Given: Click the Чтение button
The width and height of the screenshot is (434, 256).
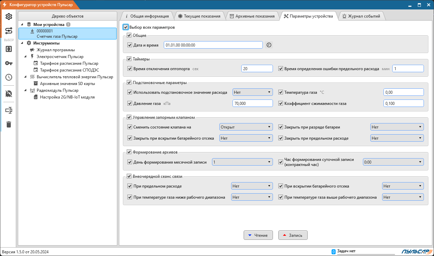Looking at the screenshot, I should point(258,235).
